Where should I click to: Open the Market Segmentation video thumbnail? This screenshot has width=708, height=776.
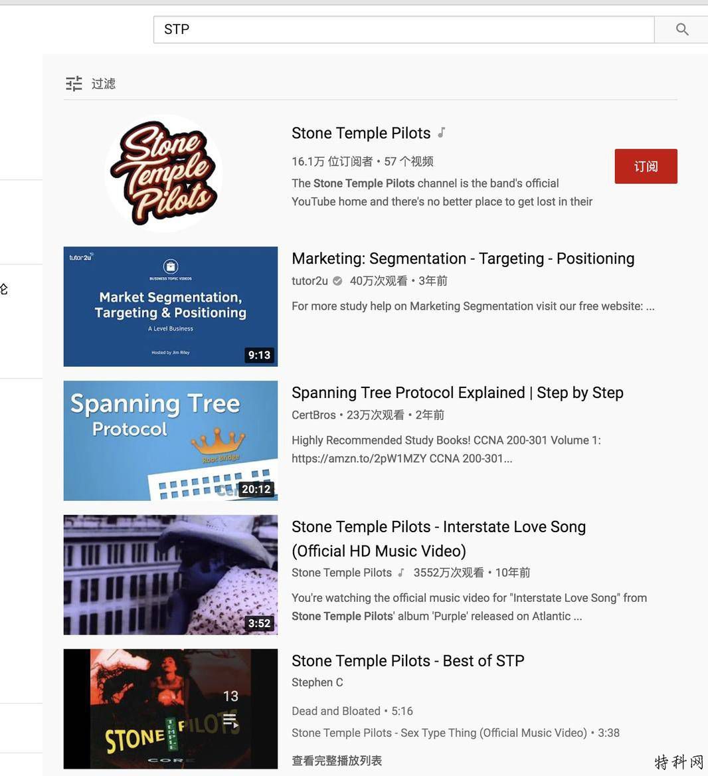(x=171, y=307)
